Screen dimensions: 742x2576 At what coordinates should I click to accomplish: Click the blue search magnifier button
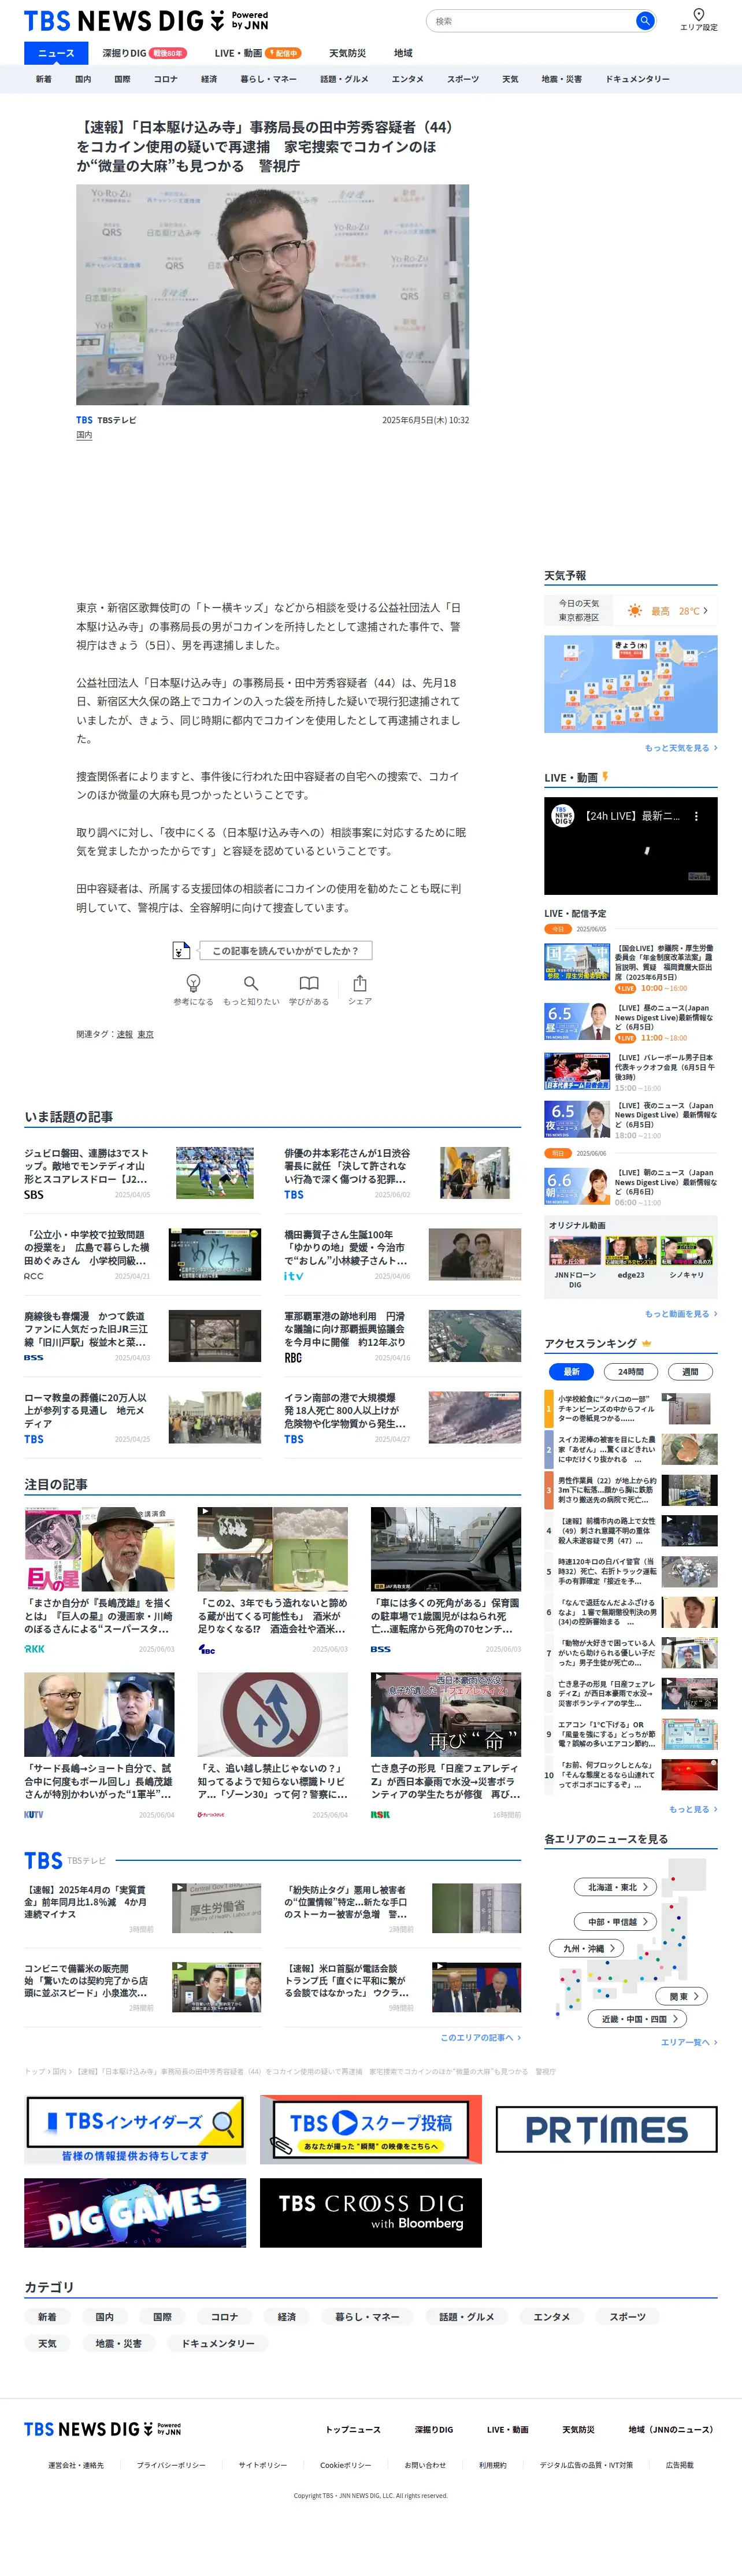tap(644, 20)
